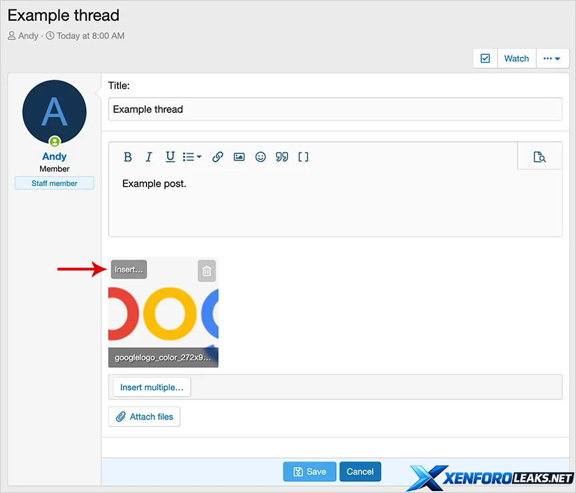This screenshot has width=576, height=493.
Task: Expand the list formatting dropdown
Action: pyautogui.click(x=192, y=157)
